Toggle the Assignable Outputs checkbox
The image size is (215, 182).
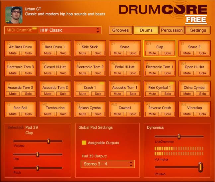click(x=84, y=143)
